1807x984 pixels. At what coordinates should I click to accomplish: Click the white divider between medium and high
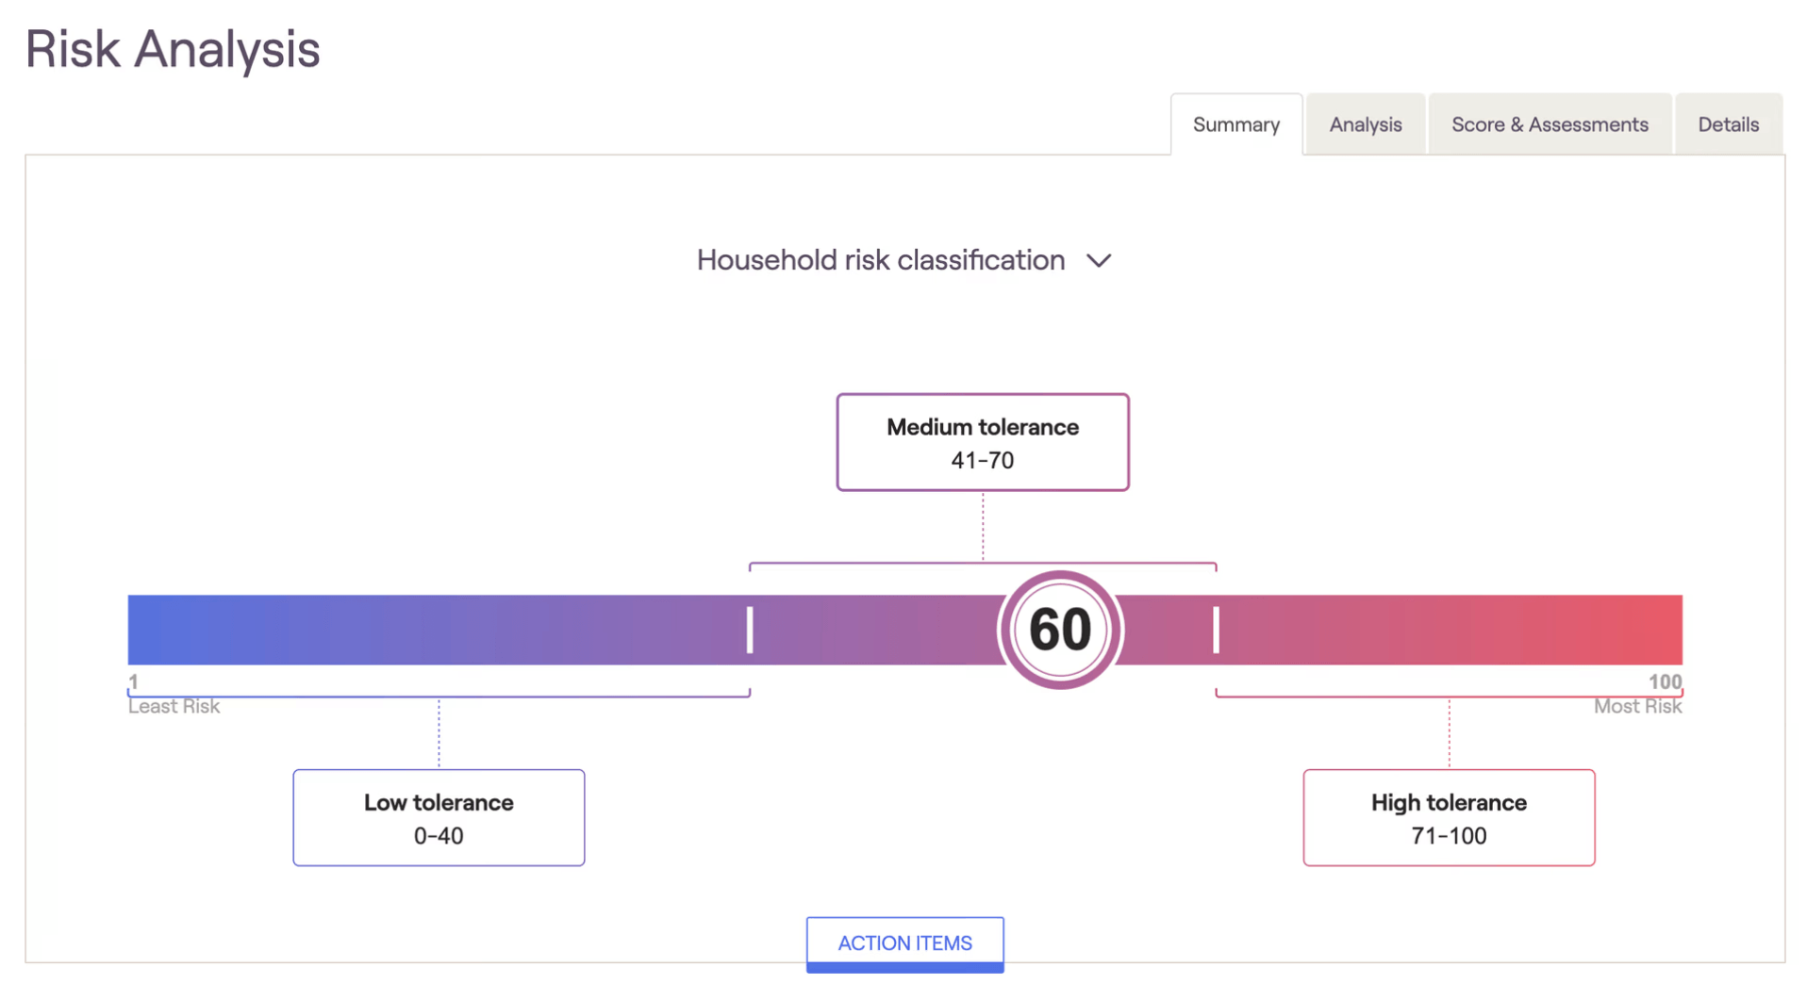1216,630
